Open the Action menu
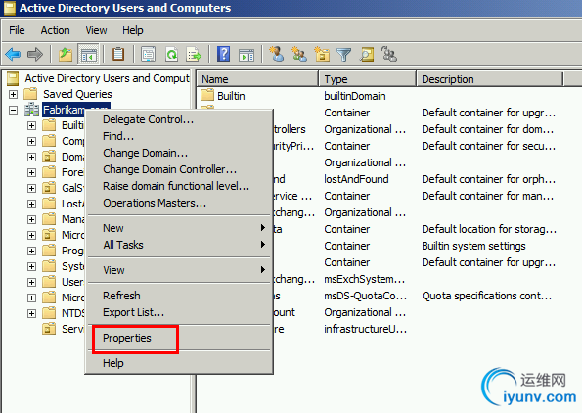The width and height of the screenshot is (582, 413). [x=56, y=30]
